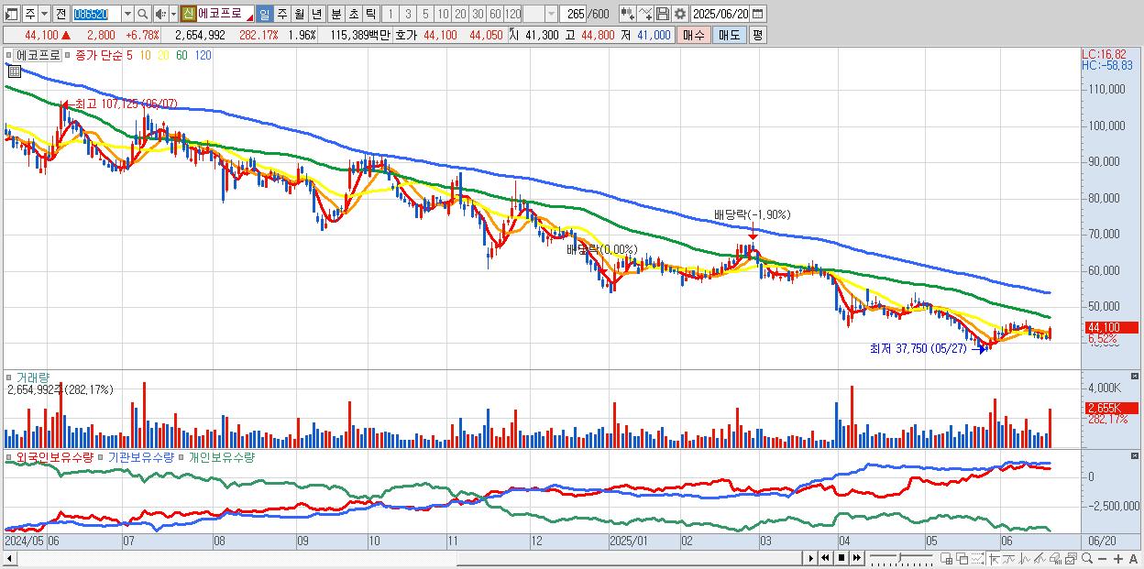The height and width of the screenshot is (569, 1144).
Task: Click the overlapping windows icon at bottom
Action: [x=962, y=559]
